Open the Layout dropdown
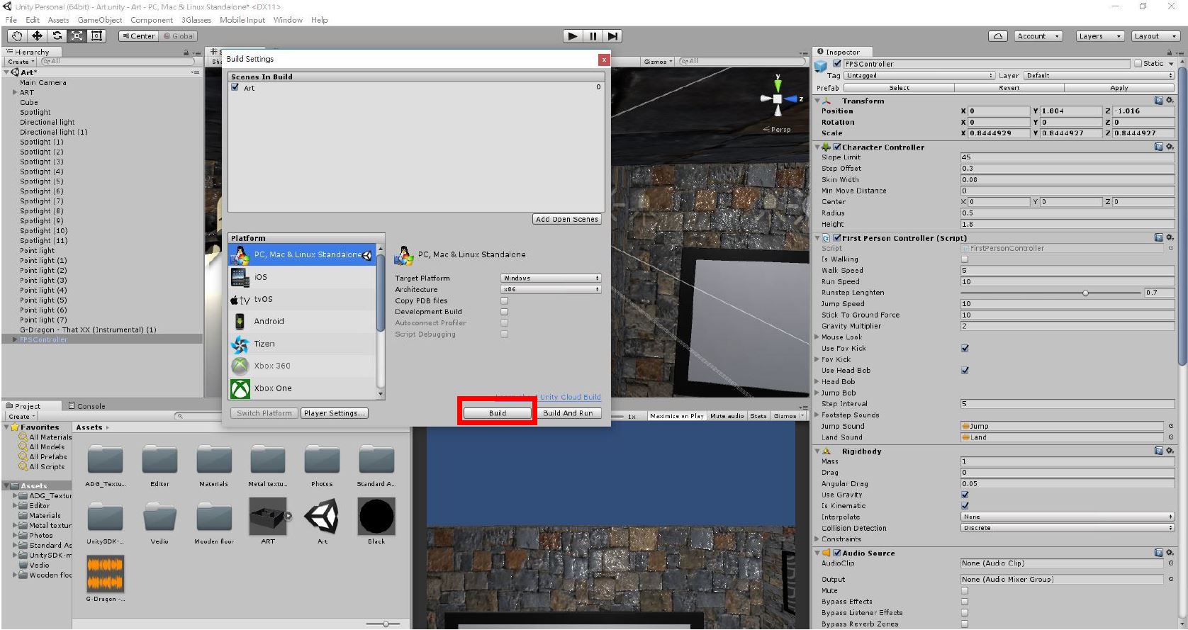Viewport: 1188px width, 630px height. click(x=1155, y=36)
